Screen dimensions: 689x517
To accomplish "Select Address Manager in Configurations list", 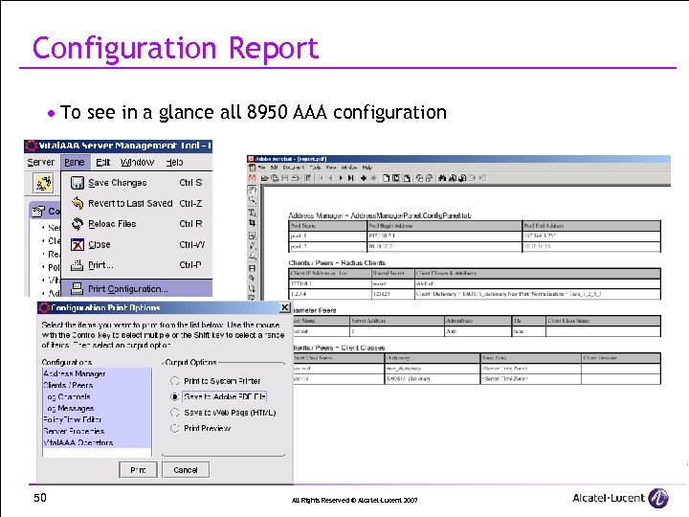I will tap(97, 373).
